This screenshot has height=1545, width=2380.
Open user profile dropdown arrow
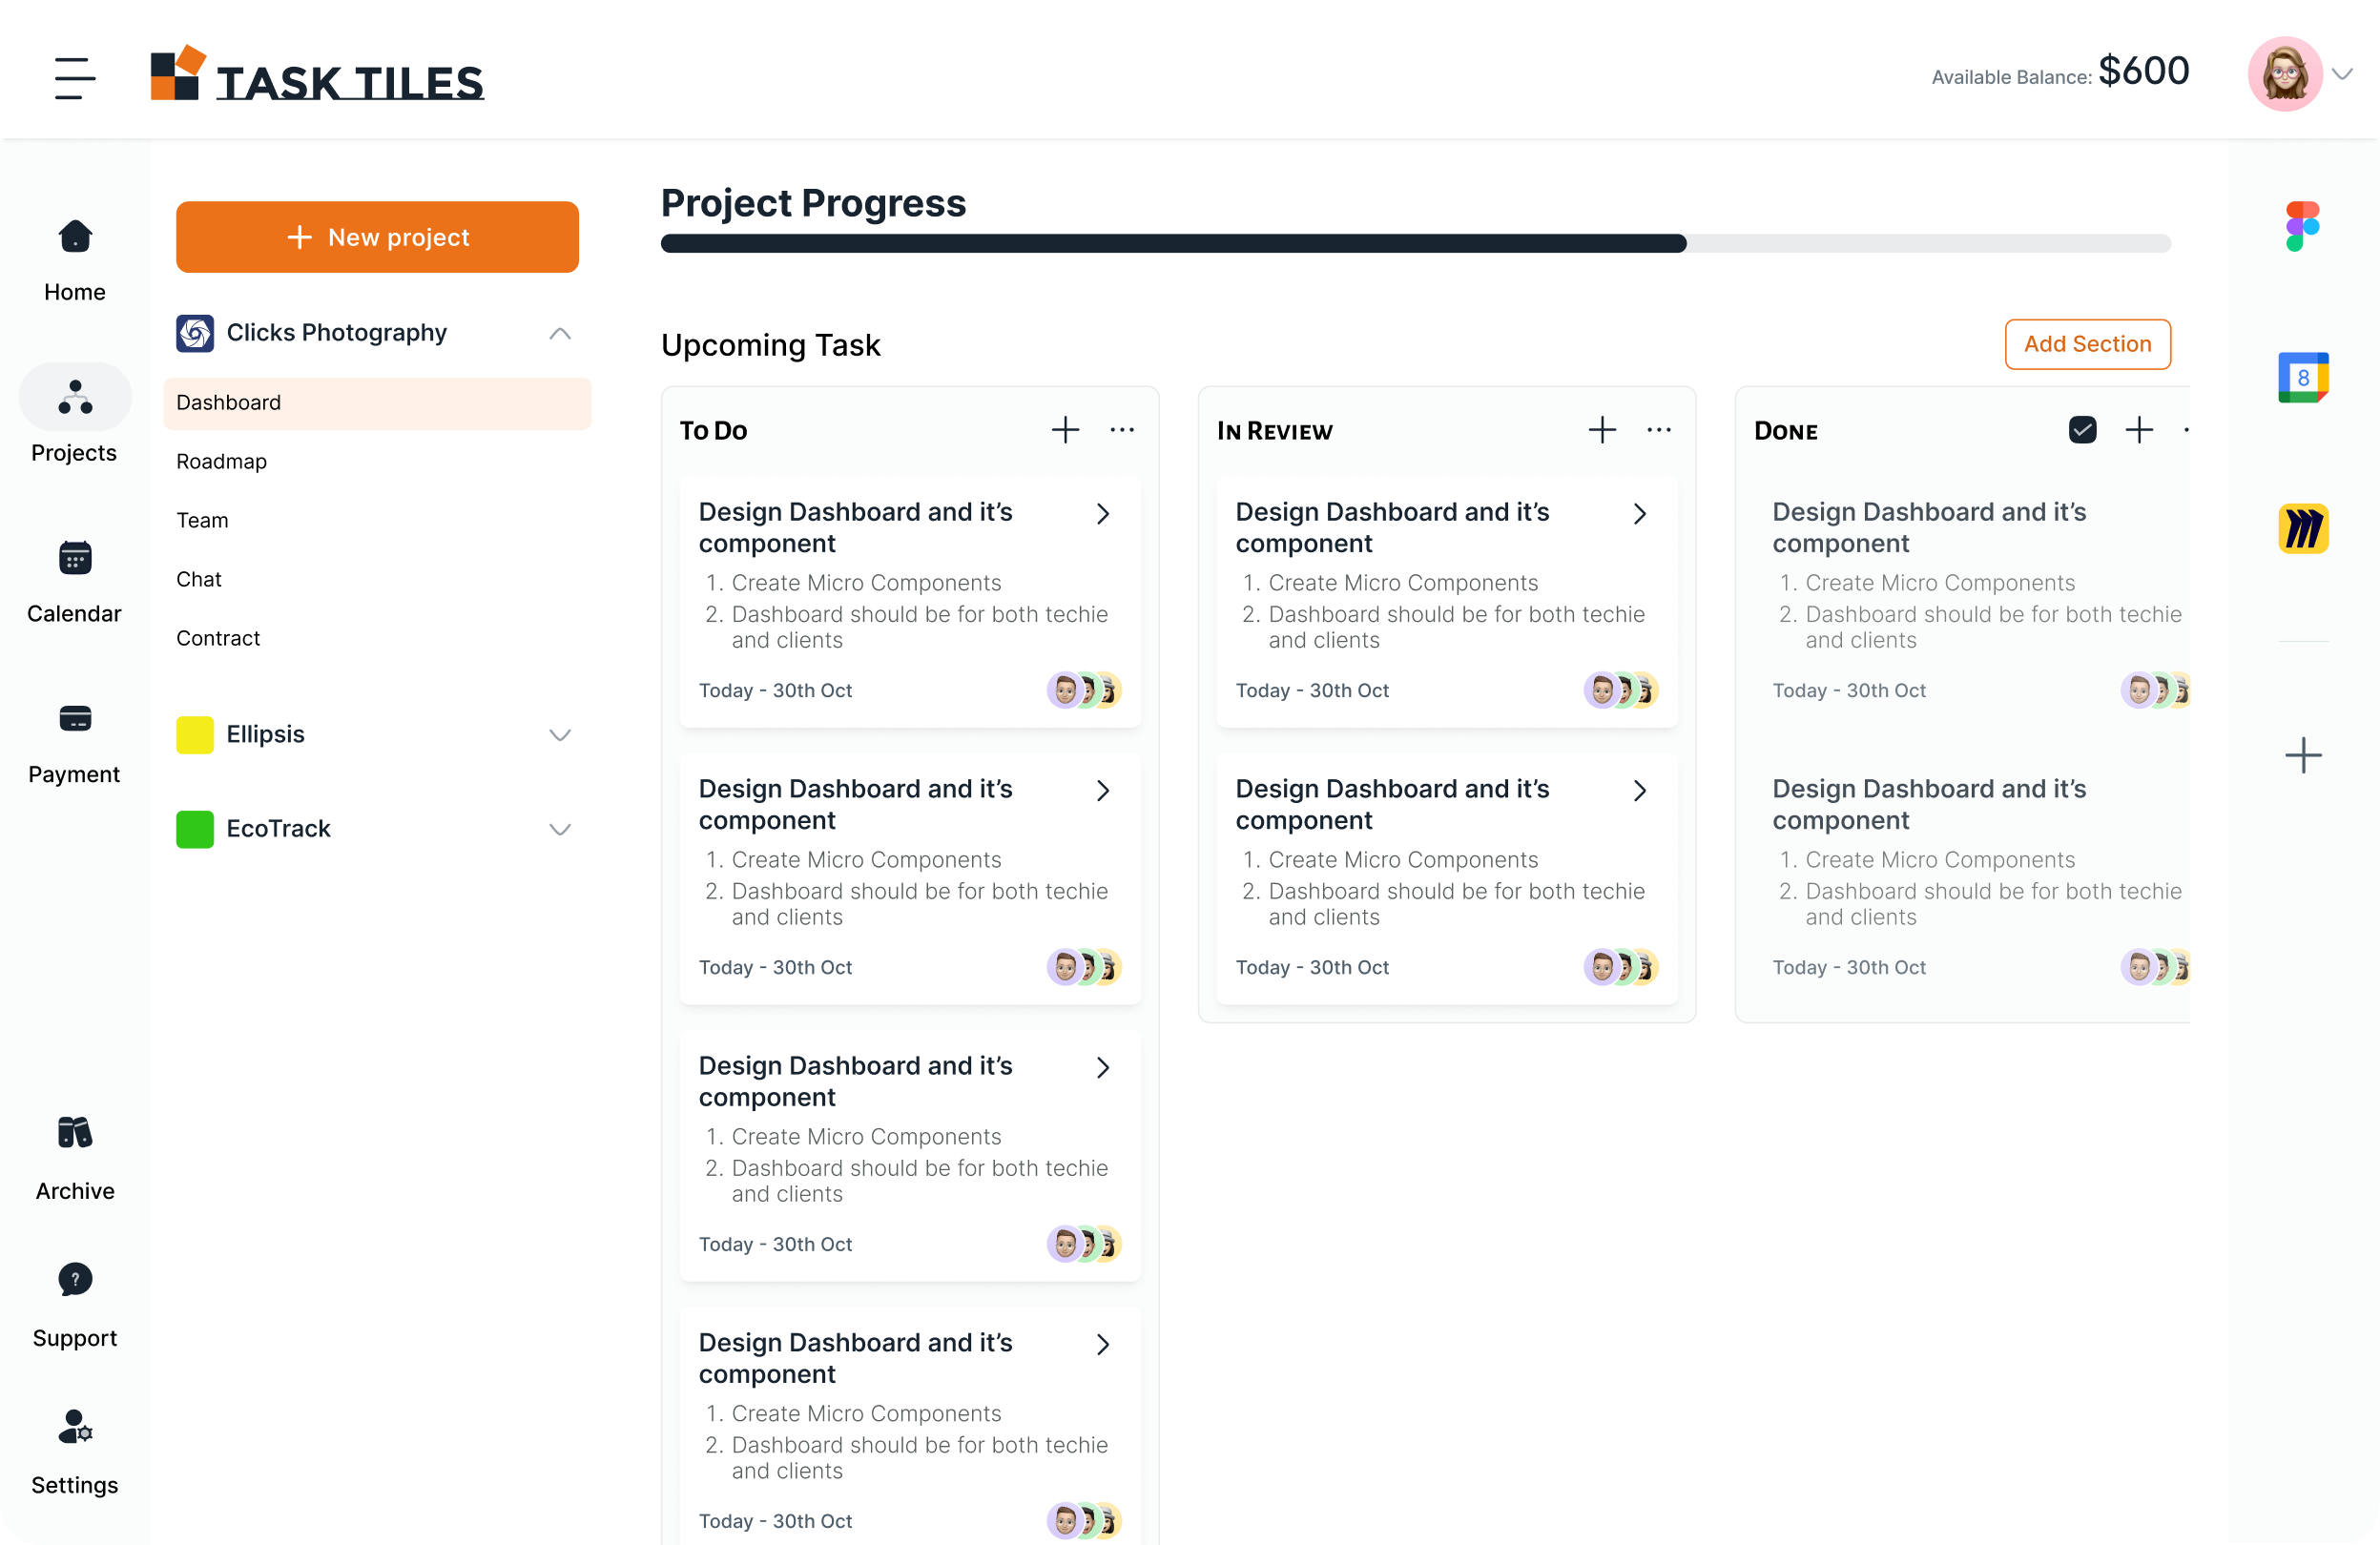pos(2342,74)
